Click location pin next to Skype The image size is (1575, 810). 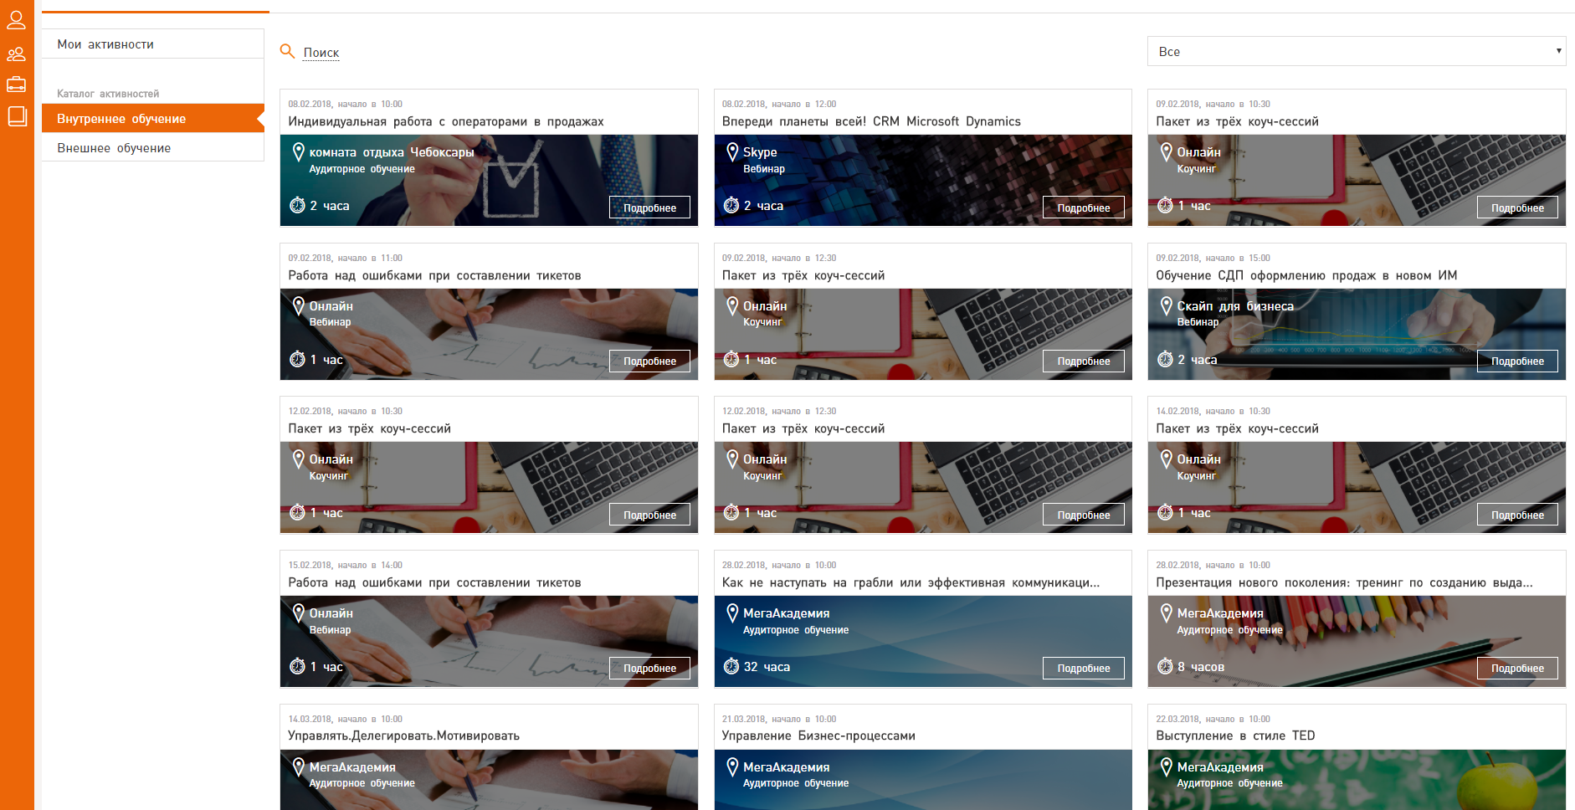[732, 152]
